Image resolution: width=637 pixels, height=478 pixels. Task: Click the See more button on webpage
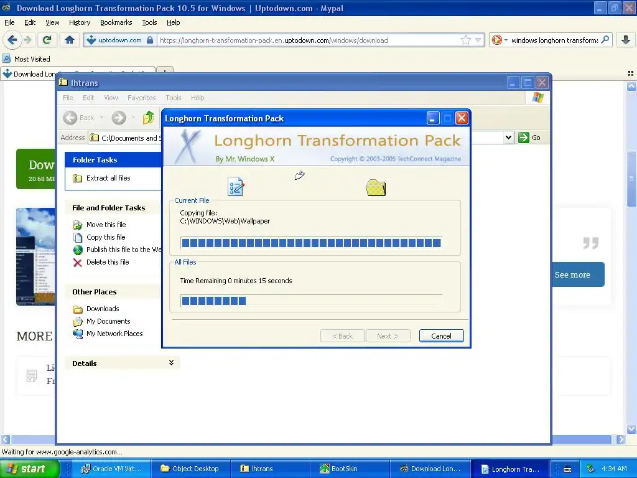click(x=578, y=274)
